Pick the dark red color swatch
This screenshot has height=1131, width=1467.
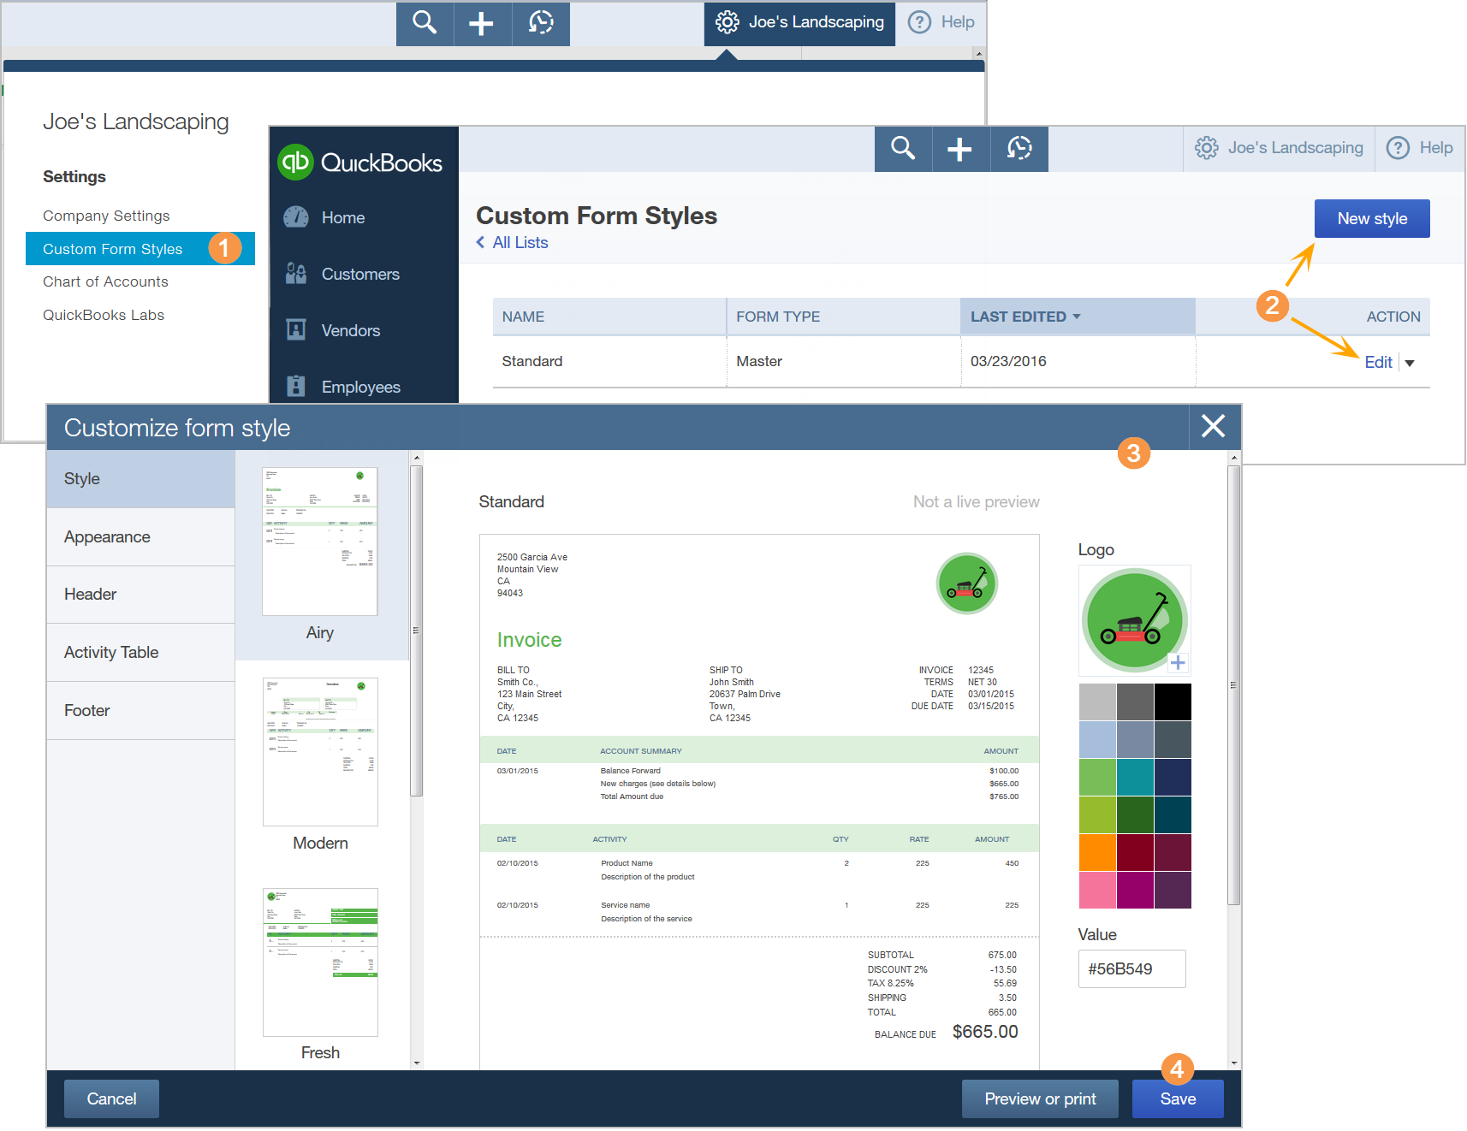coord(1135,852)
